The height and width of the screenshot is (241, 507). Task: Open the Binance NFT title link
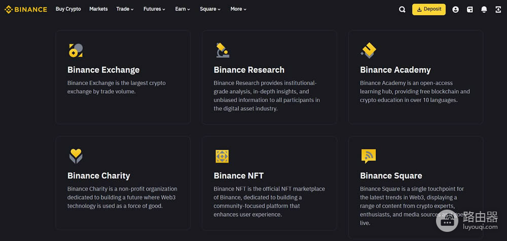click(239, 176)
